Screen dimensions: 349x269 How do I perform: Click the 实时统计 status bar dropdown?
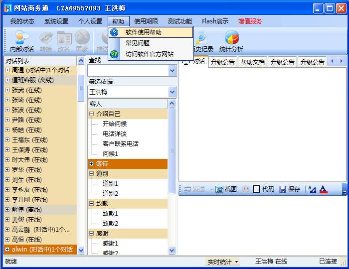[x=222, y=262]
